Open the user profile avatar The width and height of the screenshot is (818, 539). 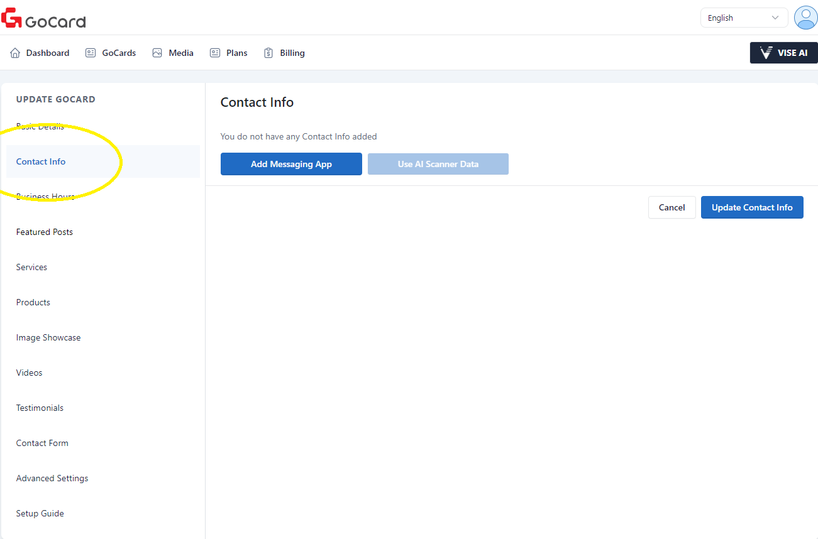point(805,18)
